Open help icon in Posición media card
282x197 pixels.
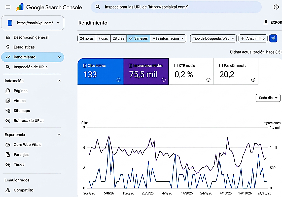point(253,80)
